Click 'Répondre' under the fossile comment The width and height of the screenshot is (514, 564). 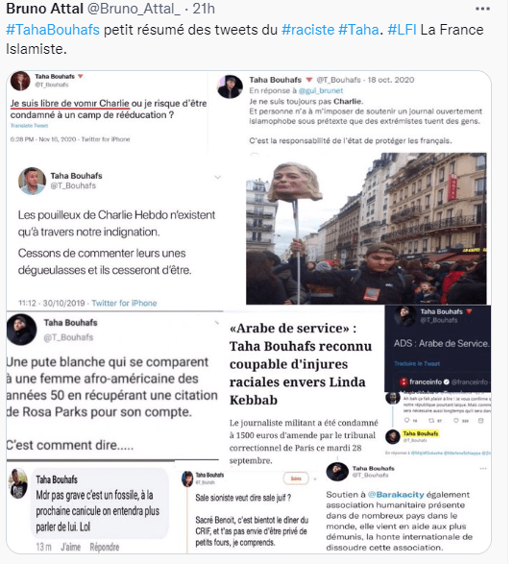(105, 547)
